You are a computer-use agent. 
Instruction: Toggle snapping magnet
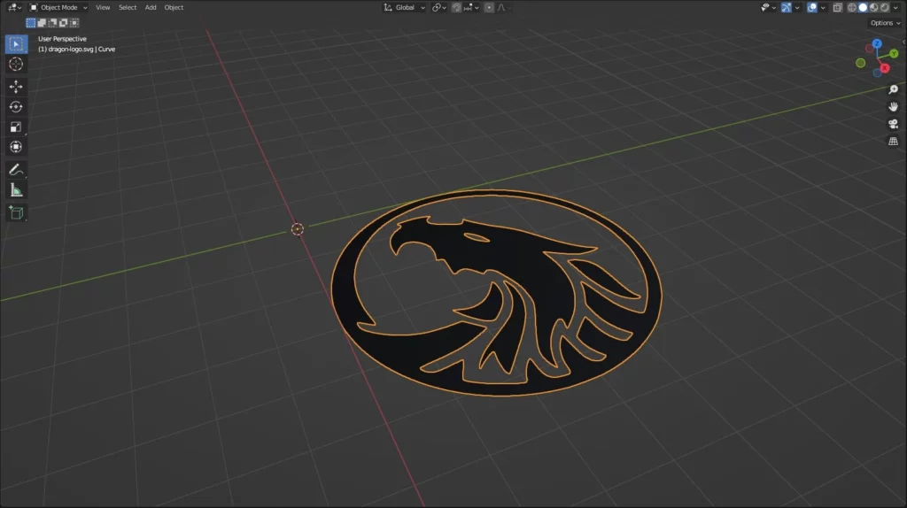point(456,7)
